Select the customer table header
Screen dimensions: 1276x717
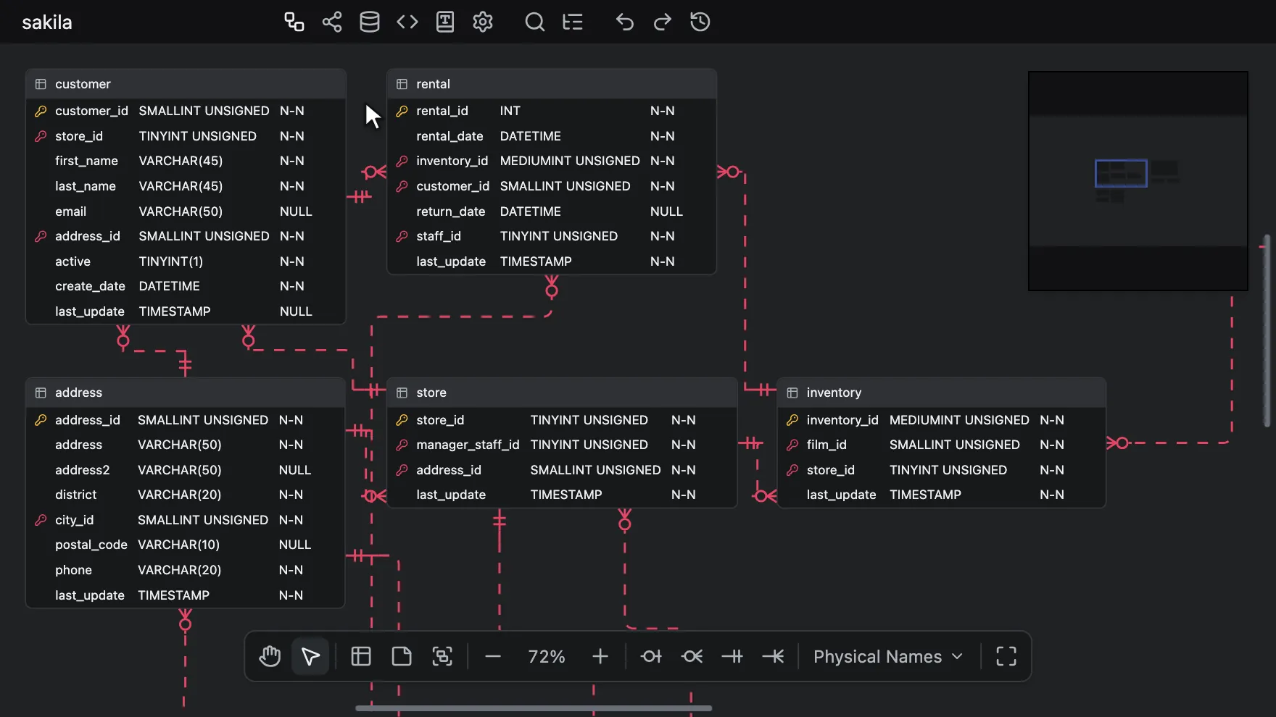[x=186, y=84]
